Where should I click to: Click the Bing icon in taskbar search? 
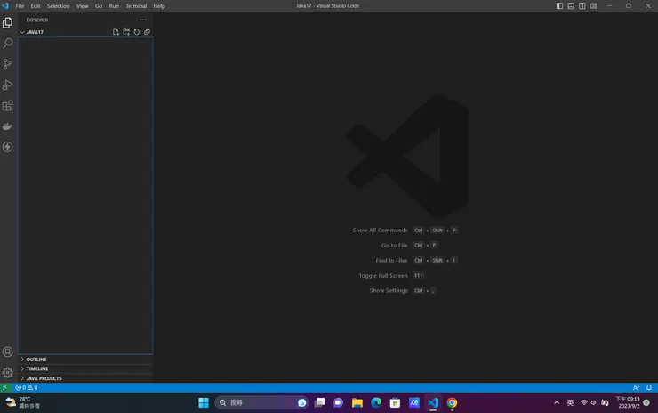pyautogui.click(x=301, y=402)
